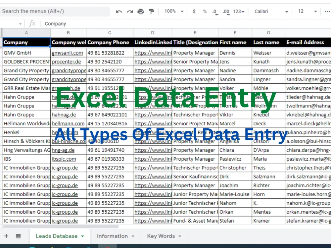Select the Paint format tool
Screen dimensions: 331x248
coord(151,11)
